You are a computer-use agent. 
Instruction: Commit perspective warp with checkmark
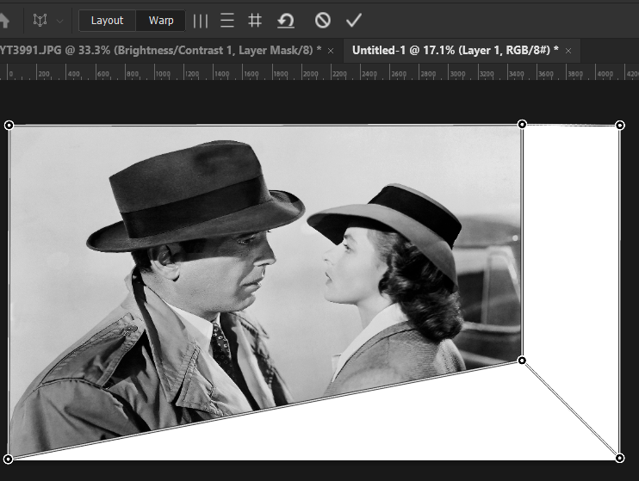[354, 21]
